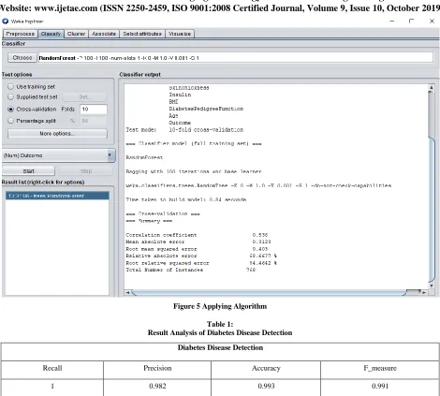440x396 pixels.
Task: Click the Start button
Action: (28, 171)
